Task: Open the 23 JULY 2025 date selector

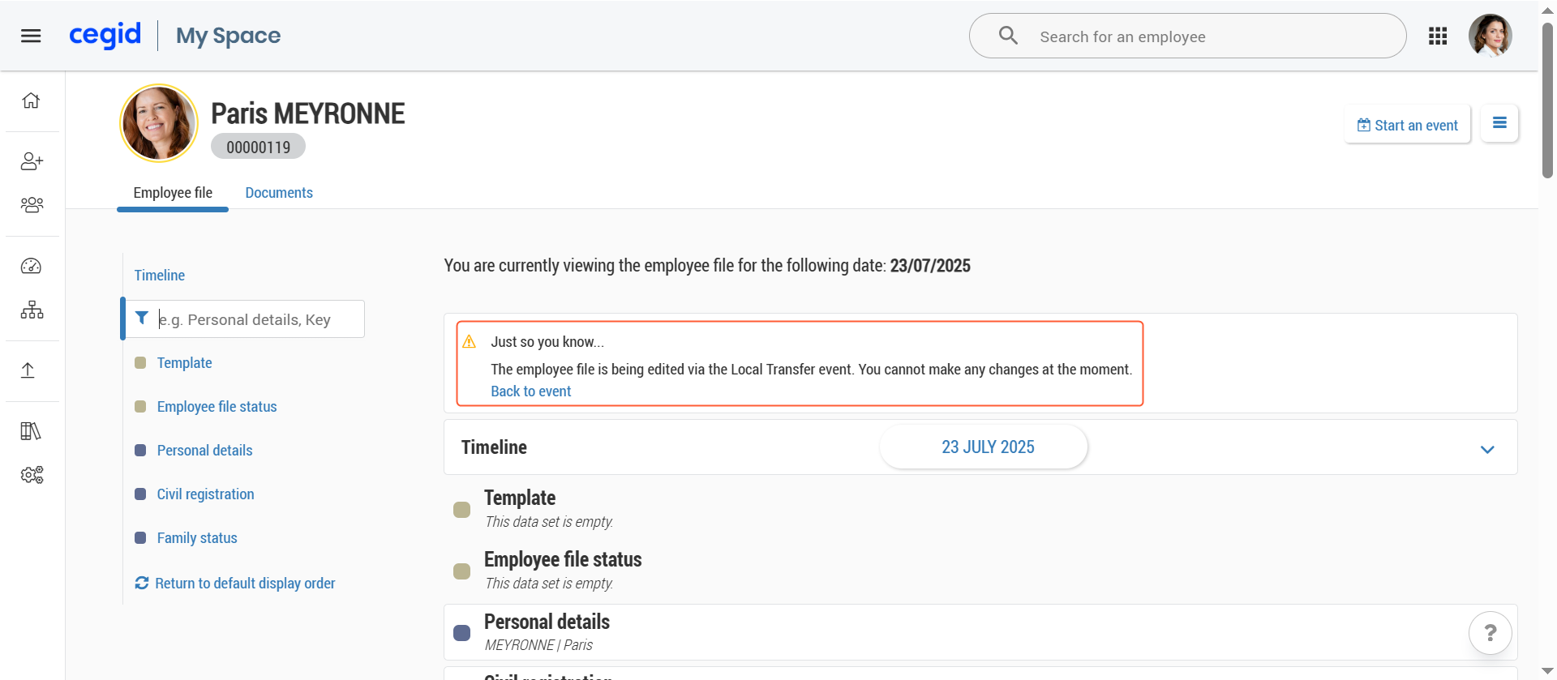Action: point(987,447)
